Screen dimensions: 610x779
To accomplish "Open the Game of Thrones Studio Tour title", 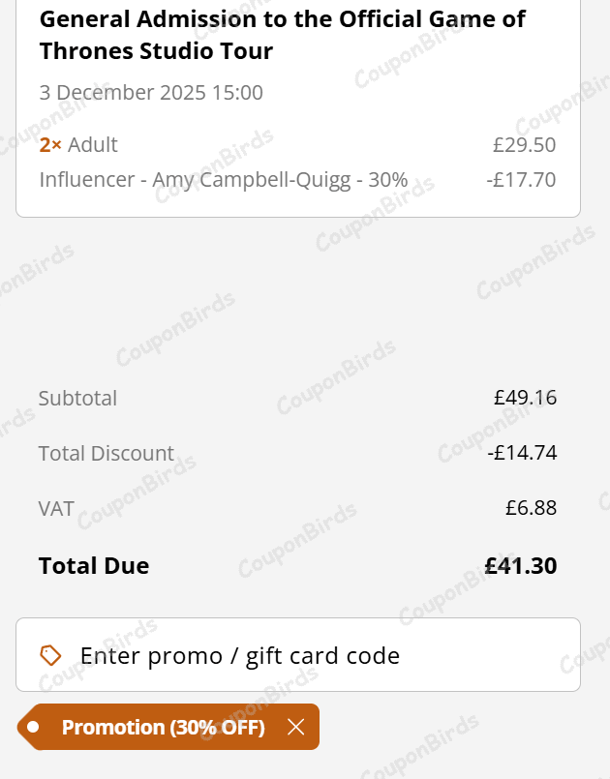I will tap(283, 34).
